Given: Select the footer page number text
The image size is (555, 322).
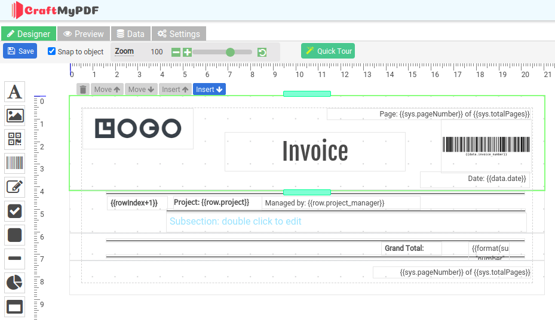Looking at the screenshot, I should (x=452, y=272).
